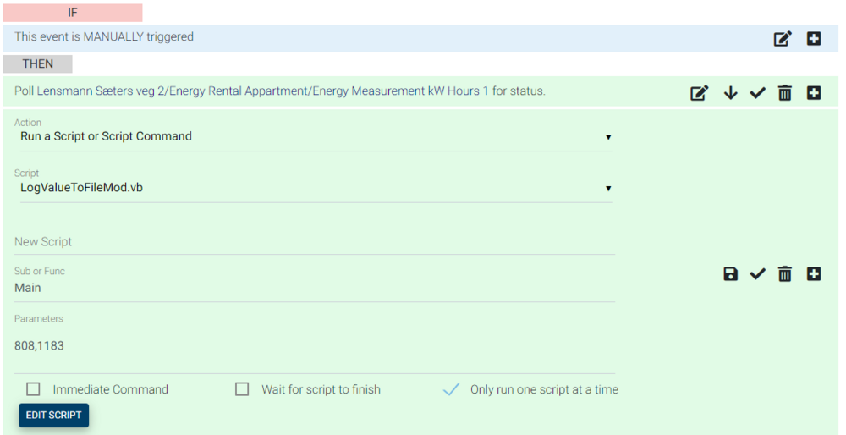Focus the Sub or Func field containing Main
846x435 pixels.
[315, 288]
